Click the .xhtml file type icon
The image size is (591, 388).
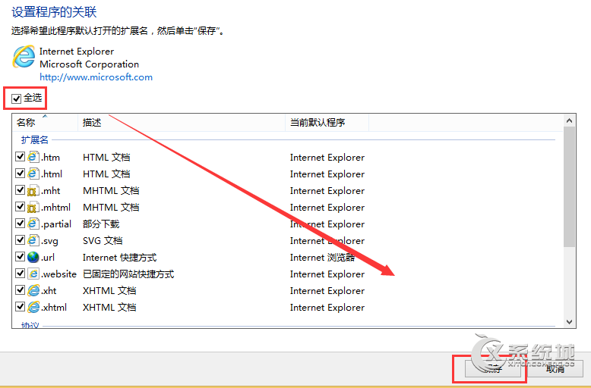[x=33, y=307]
